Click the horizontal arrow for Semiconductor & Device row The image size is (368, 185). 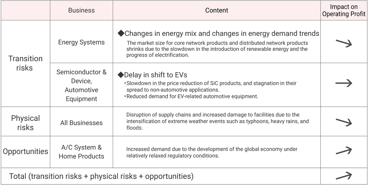tap(344, 83)
